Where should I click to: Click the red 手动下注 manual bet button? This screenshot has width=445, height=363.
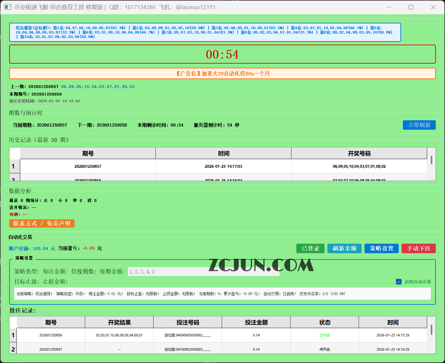click(x=418, y=248)
